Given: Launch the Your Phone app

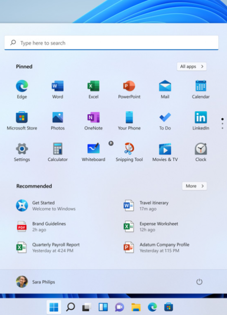Looking at the screenshot, I should [129, 121].
